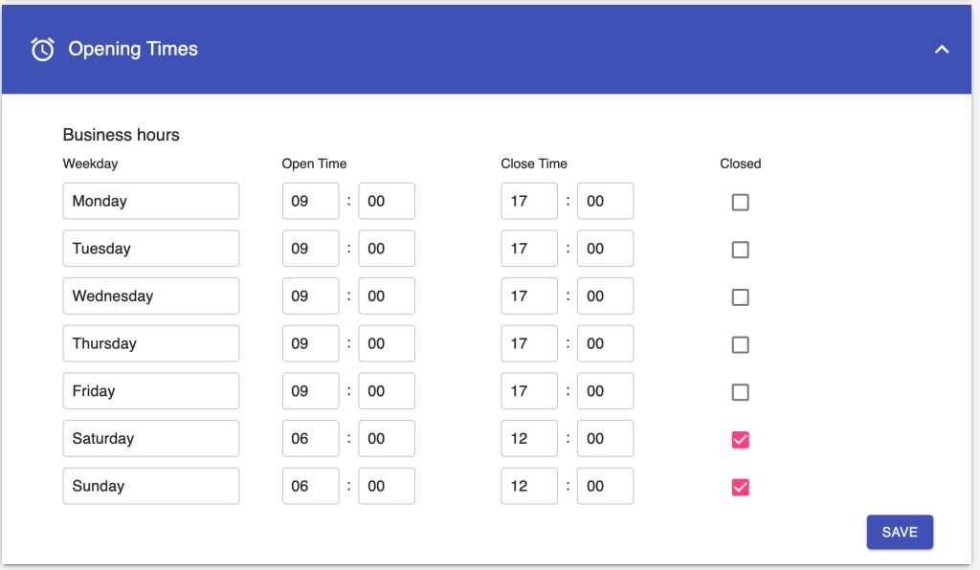Screen dimensions: 980x570
Task: Select the Tuesday close hour field showing 17
Action: coord(528,249)
